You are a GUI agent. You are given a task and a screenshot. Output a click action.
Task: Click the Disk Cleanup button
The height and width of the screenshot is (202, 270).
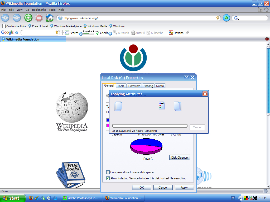180,158
